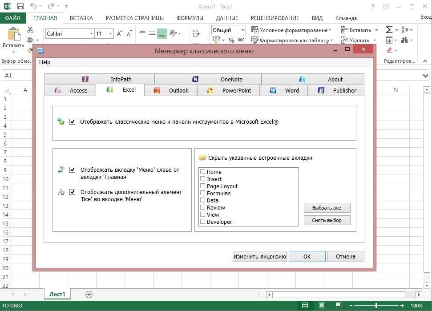432x311 pixels.
Task: Click the percent style icon
Action: [x=231, y=40]
